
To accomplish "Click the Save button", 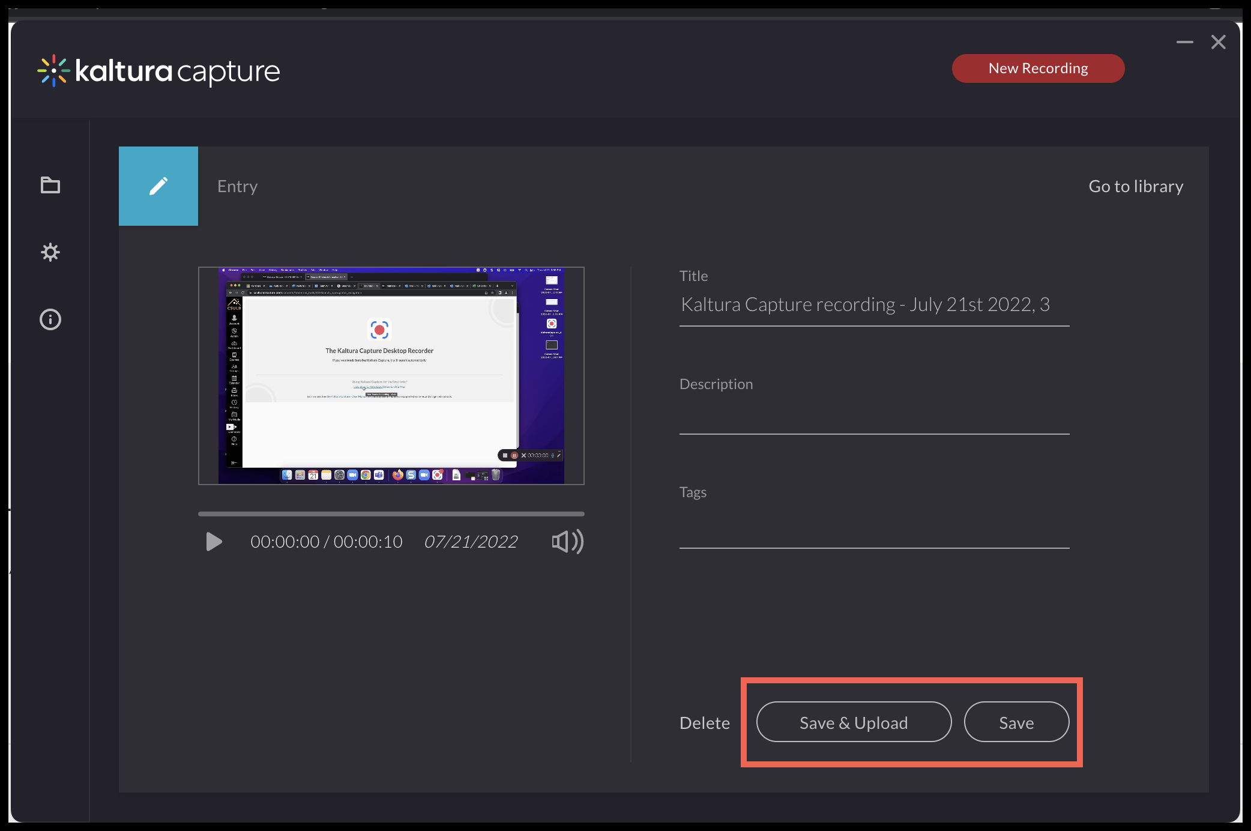I will [1016, 722].
